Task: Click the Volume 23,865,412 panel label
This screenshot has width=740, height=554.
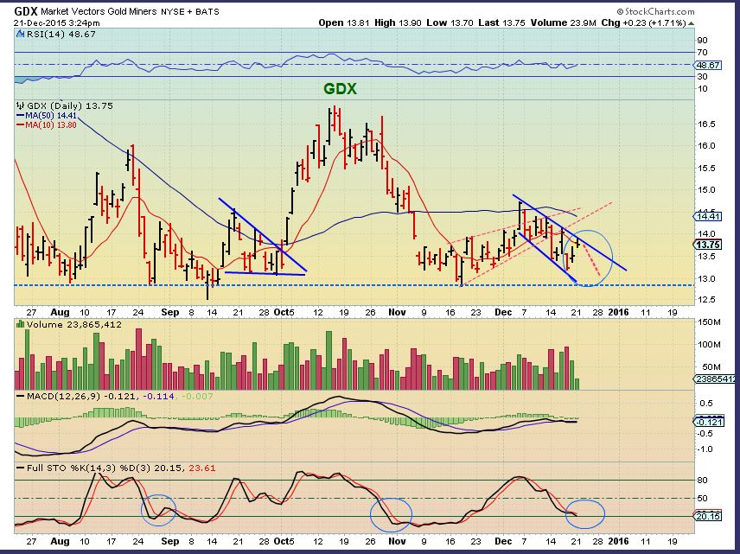Action: click(x=74, y=325)
